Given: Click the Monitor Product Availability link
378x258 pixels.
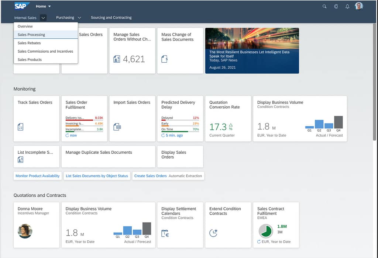Looking at the screenshot, I should tap(37, 176).
